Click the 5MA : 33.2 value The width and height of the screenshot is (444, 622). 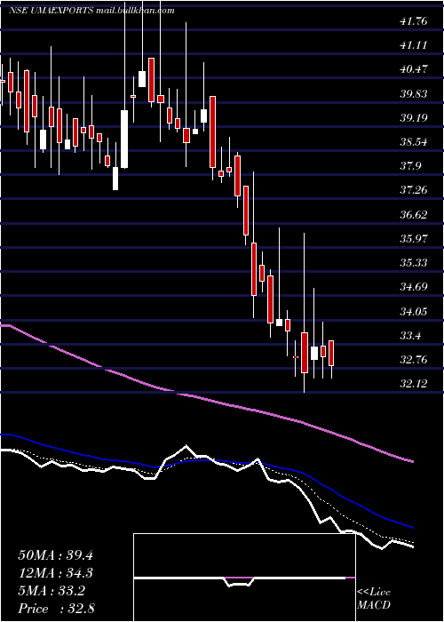tap(52, 591)
